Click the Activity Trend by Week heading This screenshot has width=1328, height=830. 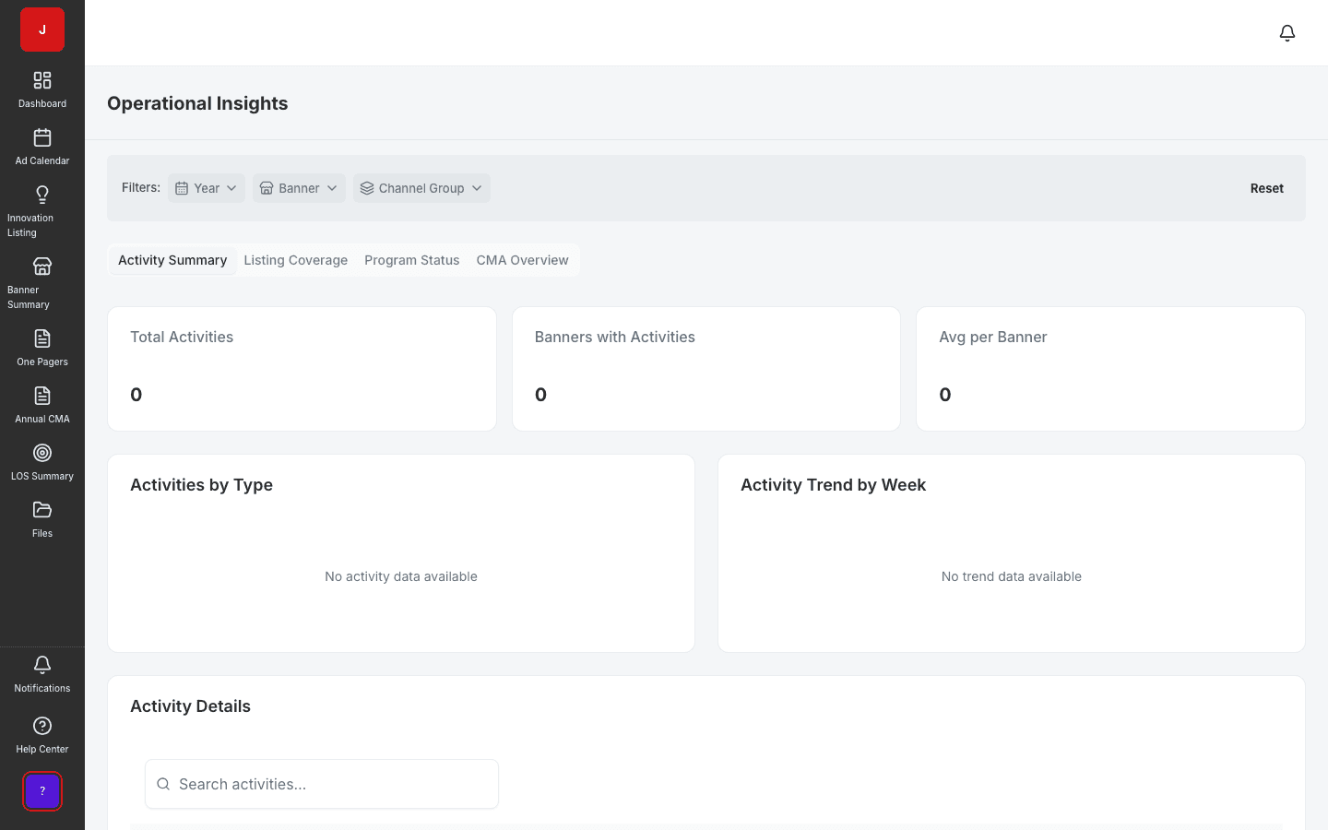pyautogui.click(x=833, y=485)
